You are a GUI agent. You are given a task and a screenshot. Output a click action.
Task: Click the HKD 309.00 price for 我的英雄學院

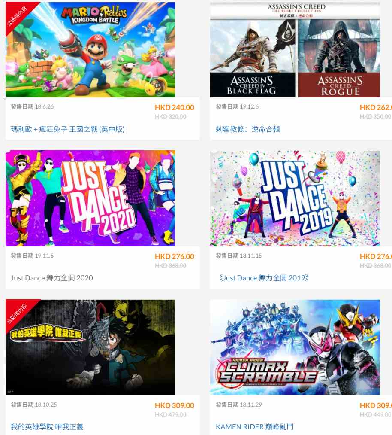(x=175, y=405)
